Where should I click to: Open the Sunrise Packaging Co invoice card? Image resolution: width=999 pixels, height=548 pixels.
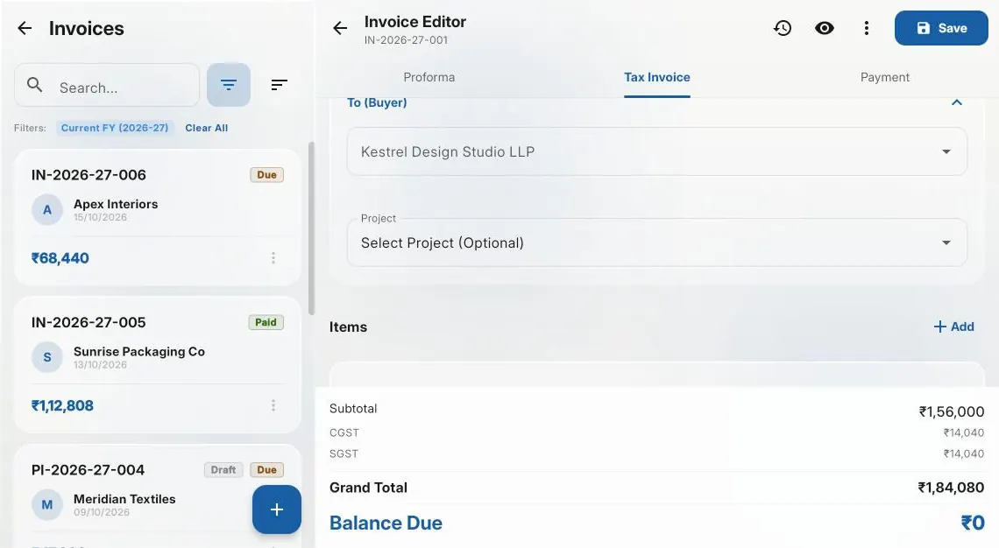pyautogui.click(x=158, y=365)
